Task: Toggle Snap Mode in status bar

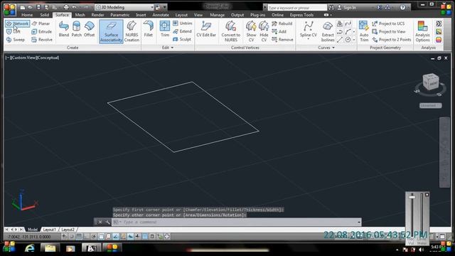Action: pyautogui.click(x=71, y=236)
